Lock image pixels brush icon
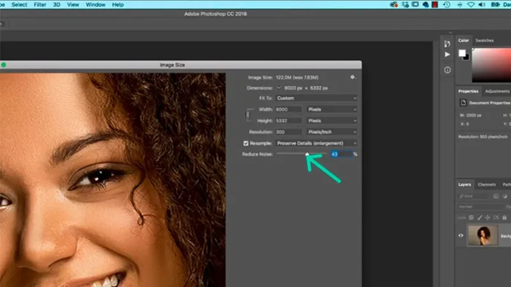Image resolution: width=511 pixels, height=287 pixels. pos(480,217)
